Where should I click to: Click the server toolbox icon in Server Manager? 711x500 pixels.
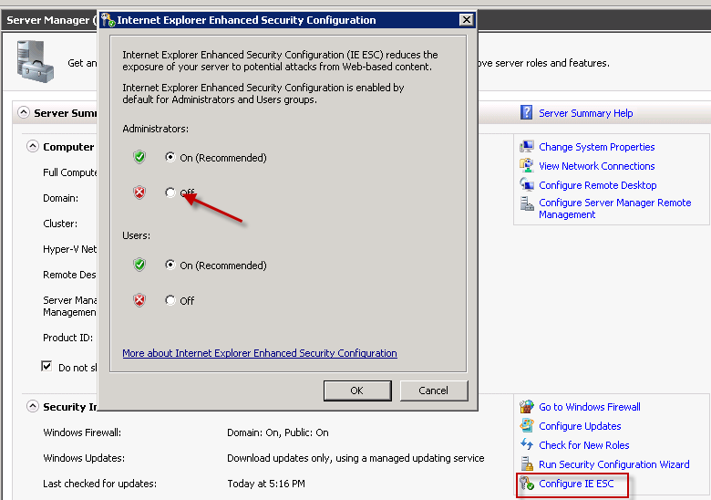[x=36, y=62]
